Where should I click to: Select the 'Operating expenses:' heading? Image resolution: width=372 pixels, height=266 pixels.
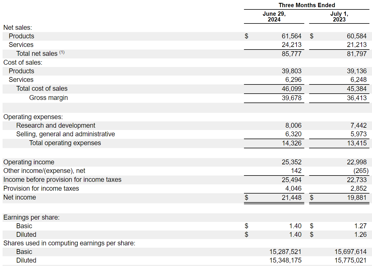[x=33, y=117]
